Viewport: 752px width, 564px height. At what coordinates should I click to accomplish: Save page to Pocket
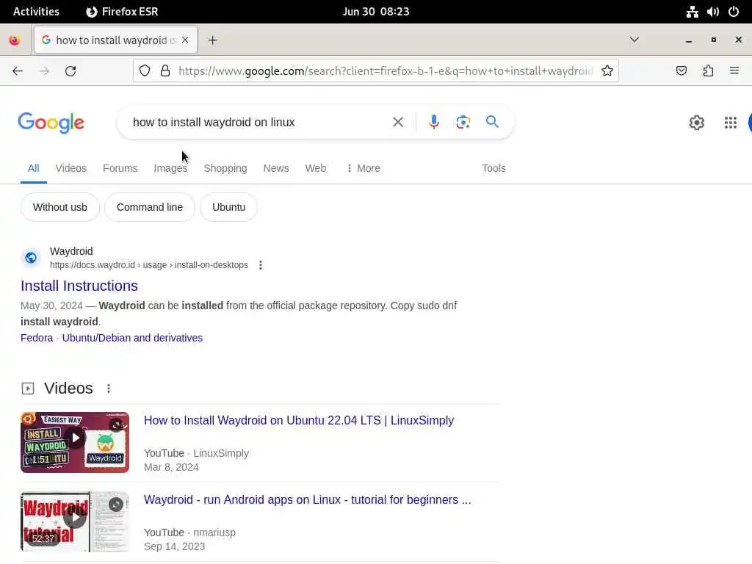(681, 71)
